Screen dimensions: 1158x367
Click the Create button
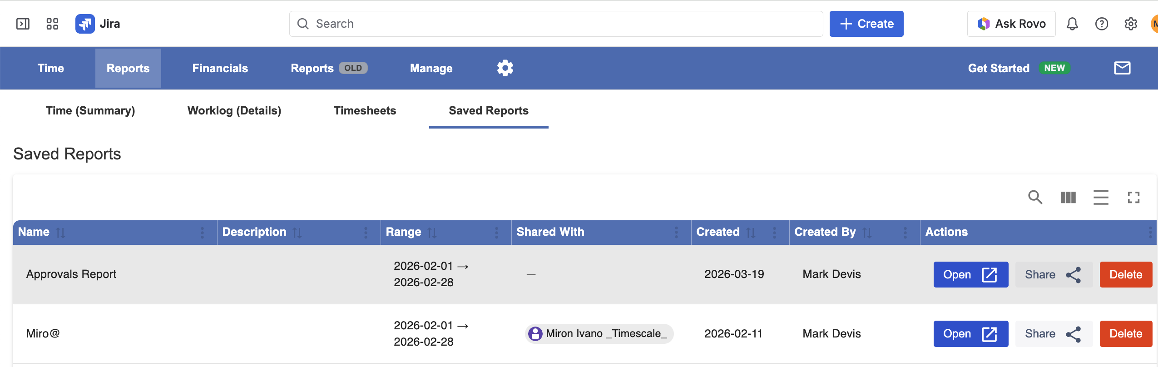(866, 24)
